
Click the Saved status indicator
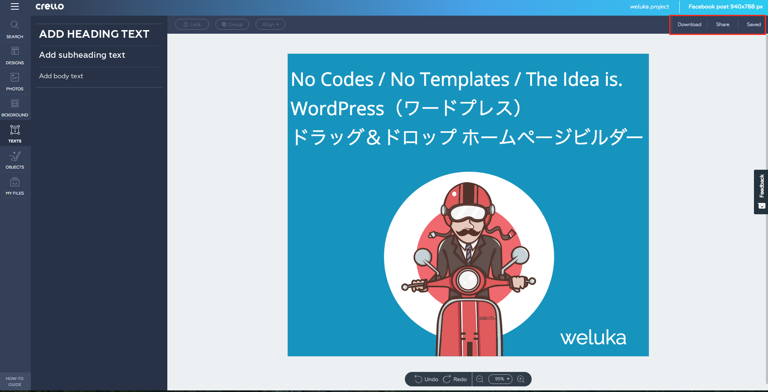point(754,24)
